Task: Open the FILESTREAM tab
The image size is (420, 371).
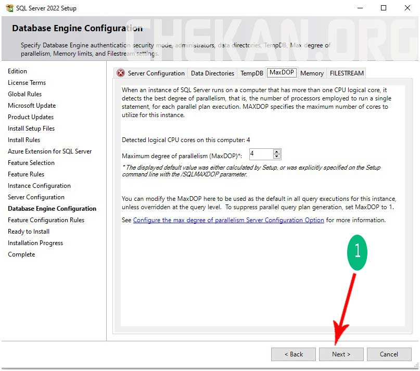Action: [x=347, y=73]
